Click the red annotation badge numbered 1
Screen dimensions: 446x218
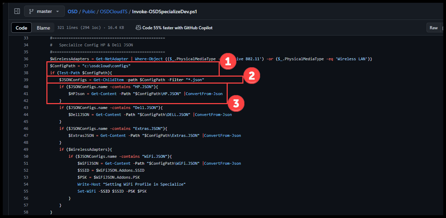click(228, 62)
